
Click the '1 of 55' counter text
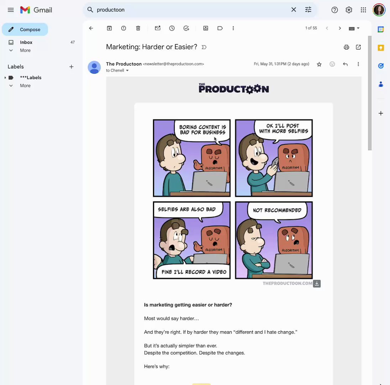coord(311,28)
